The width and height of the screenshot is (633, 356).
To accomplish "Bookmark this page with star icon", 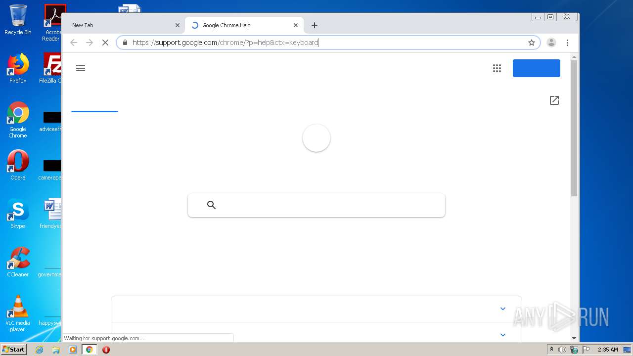I will pyautogui.click(x=532, y=43).
